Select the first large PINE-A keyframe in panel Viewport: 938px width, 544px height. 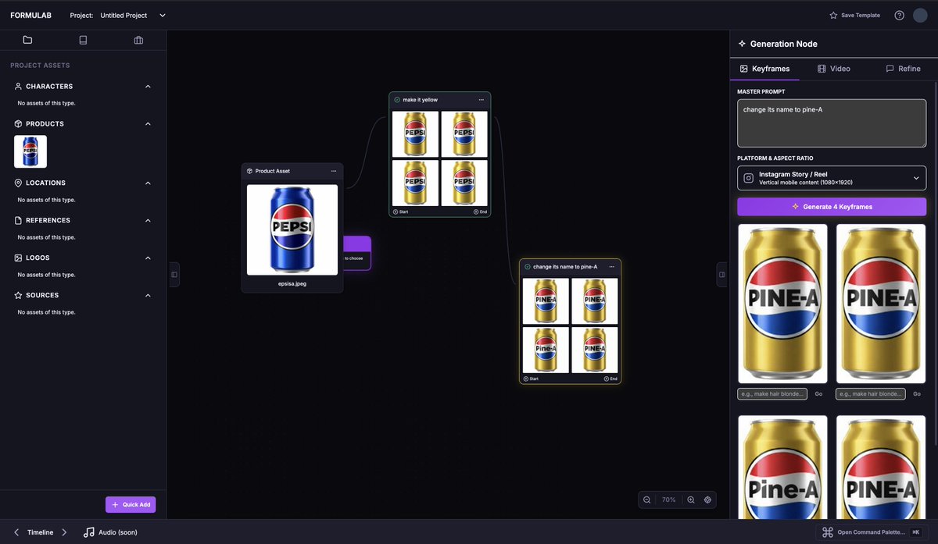[782, 304]
